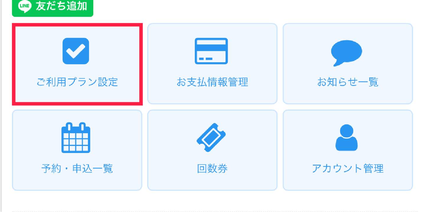Click the credit card icon
This screenshot has width=425, height=212.
coord(211,51)
